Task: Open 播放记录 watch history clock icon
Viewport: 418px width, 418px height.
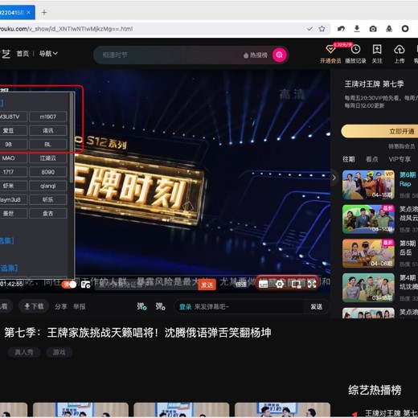Action: 355,50
